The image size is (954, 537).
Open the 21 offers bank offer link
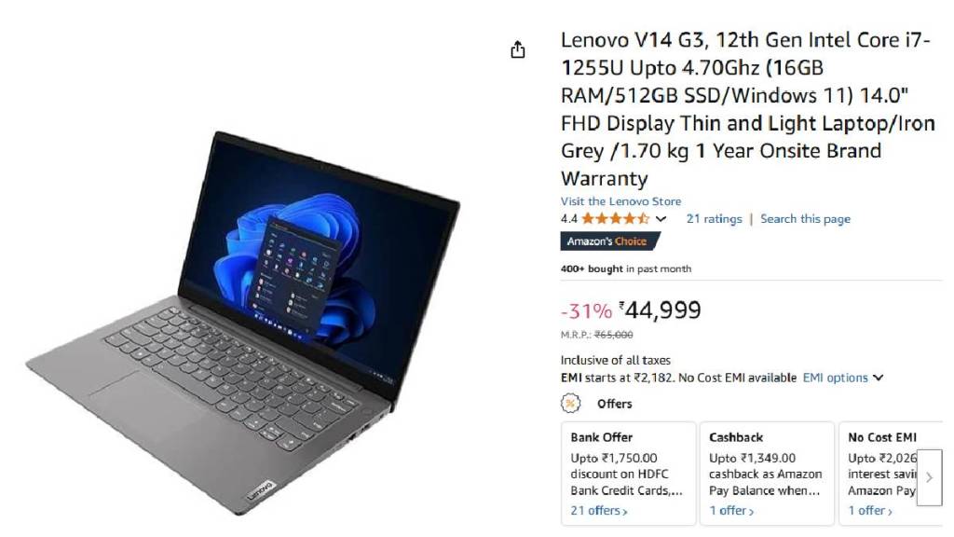pyautogui.click(x=599, y=511)
